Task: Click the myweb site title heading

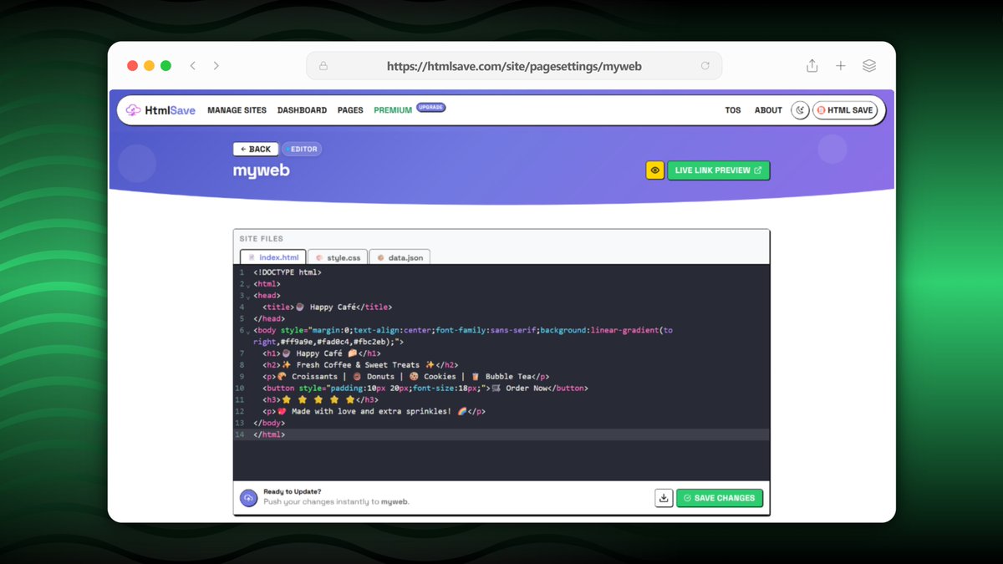Action: coord(262,170)
